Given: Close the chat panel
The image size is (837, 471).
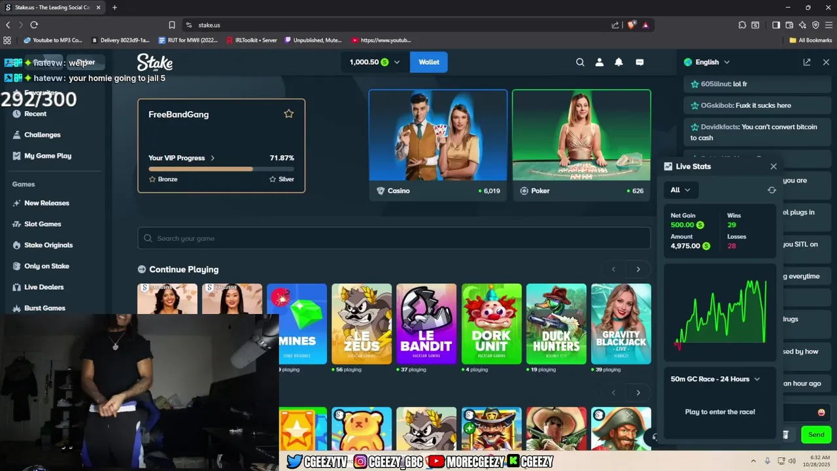Looking at the screenshot, I should click(826, 62).
